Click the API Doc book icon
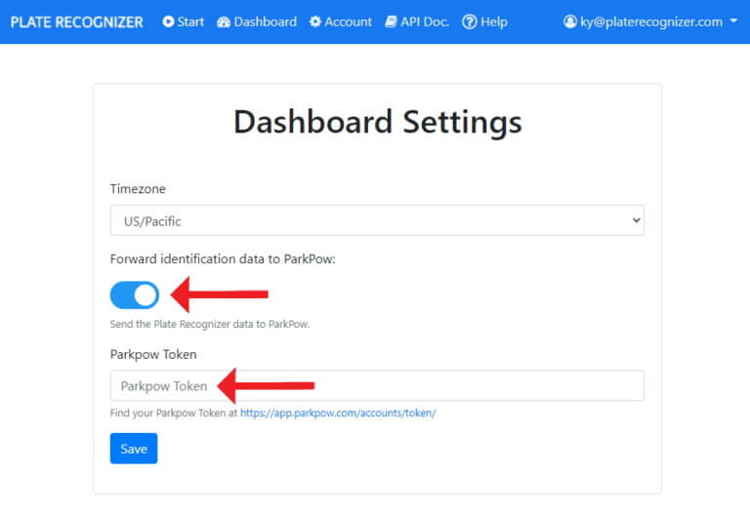 pyautogui.click(x=391, y=21)
